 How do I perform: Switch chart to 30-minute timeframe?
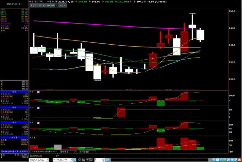click(x=48, y=6)
